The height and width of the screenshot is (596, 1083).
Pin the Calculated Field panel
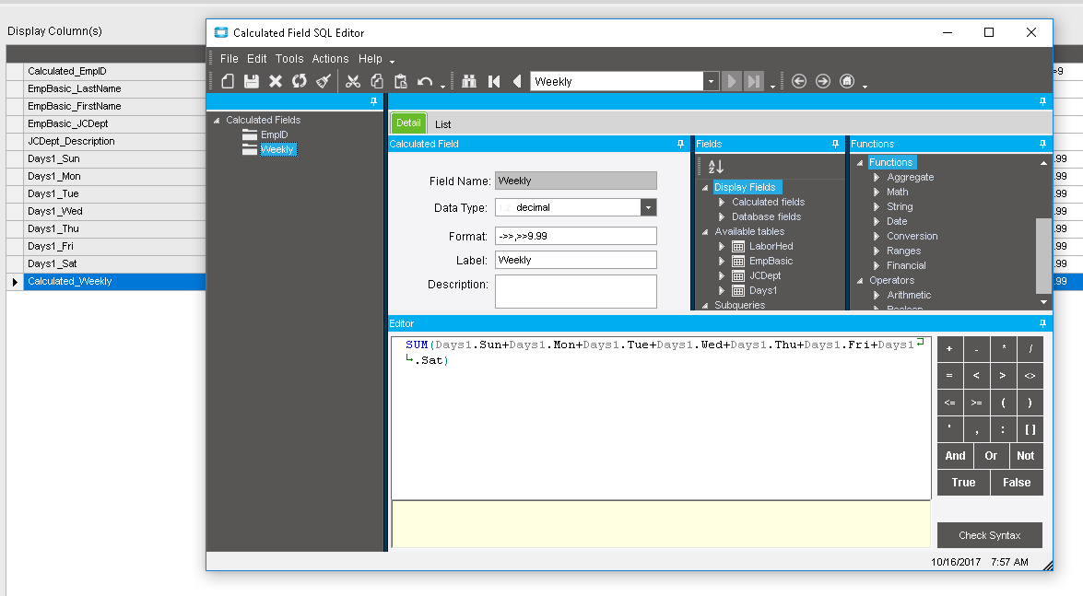(680, 144)
